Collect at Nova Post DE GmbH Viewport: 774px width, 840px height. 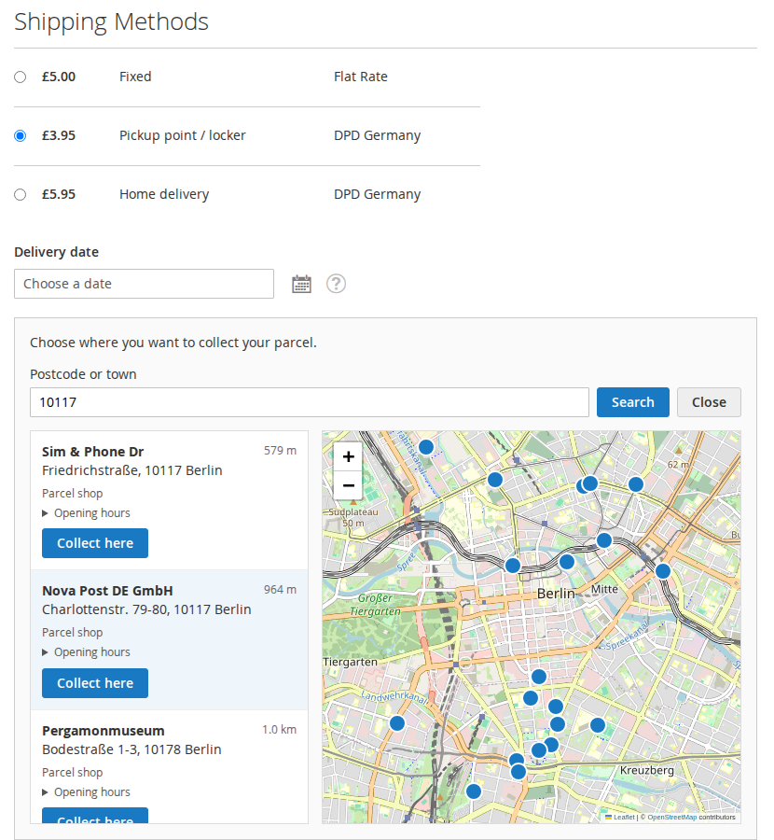coord(95,683)
